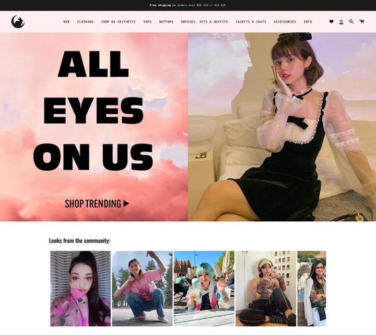Open the INFO menu item
Viewport: 376px width, 335px height.
pos(308,22)
